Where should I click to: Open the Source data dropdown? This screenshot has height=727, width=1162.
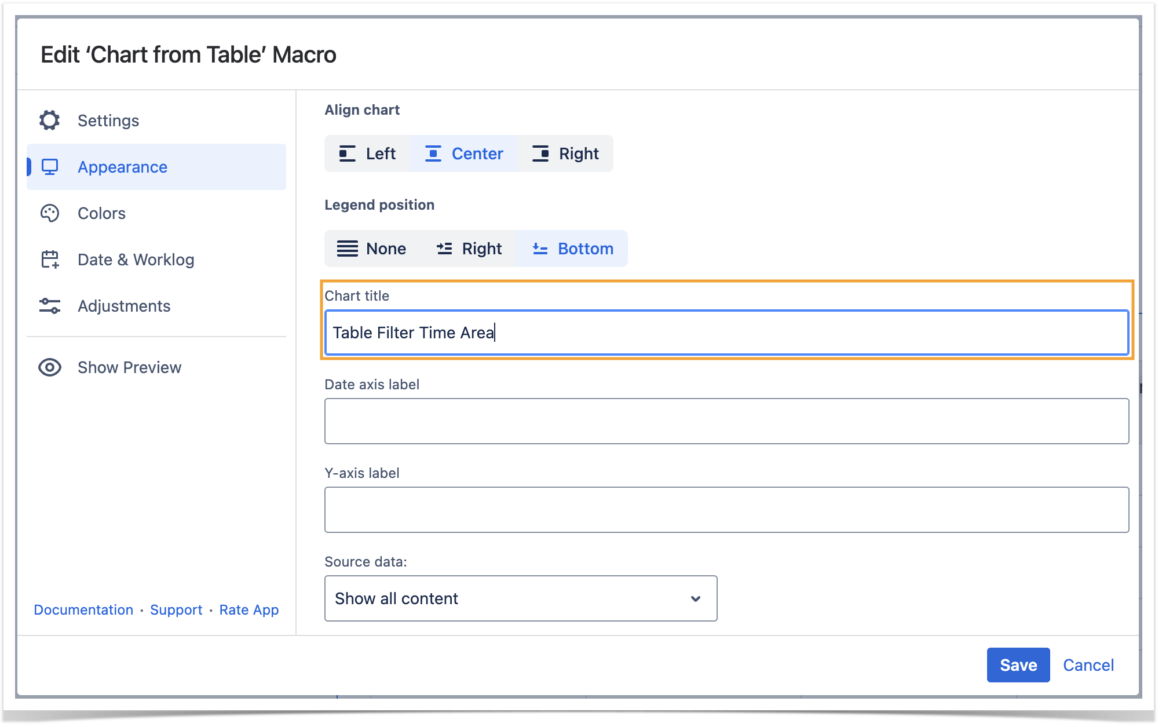point(520,598)
